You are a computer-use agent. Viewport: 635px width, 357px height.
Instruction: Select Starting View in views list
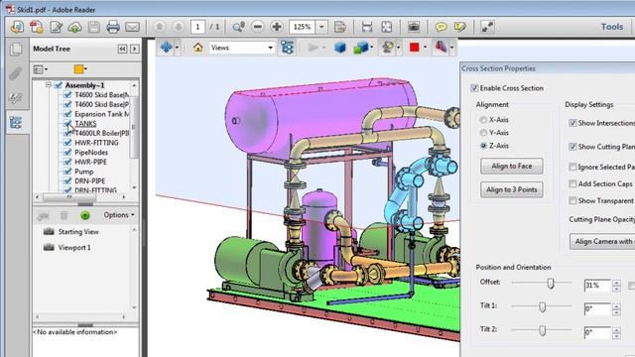pyautogui.click(x=78, y=232)
